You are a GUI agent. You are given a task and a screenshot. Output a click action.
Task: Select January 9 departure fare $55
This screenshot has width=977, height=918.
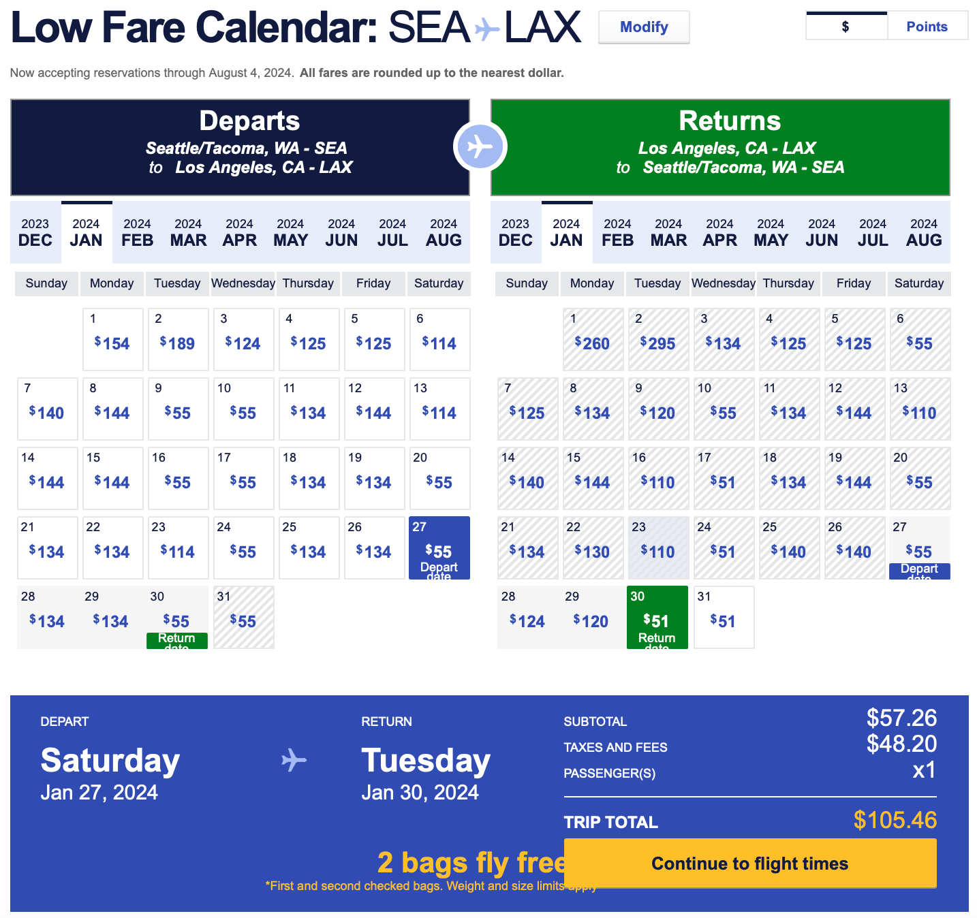point(177,409)
